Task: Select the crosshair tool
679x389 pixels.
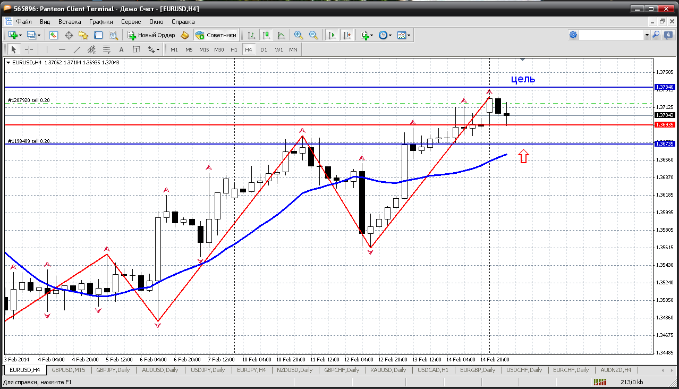Action: [x=29, y=49]
